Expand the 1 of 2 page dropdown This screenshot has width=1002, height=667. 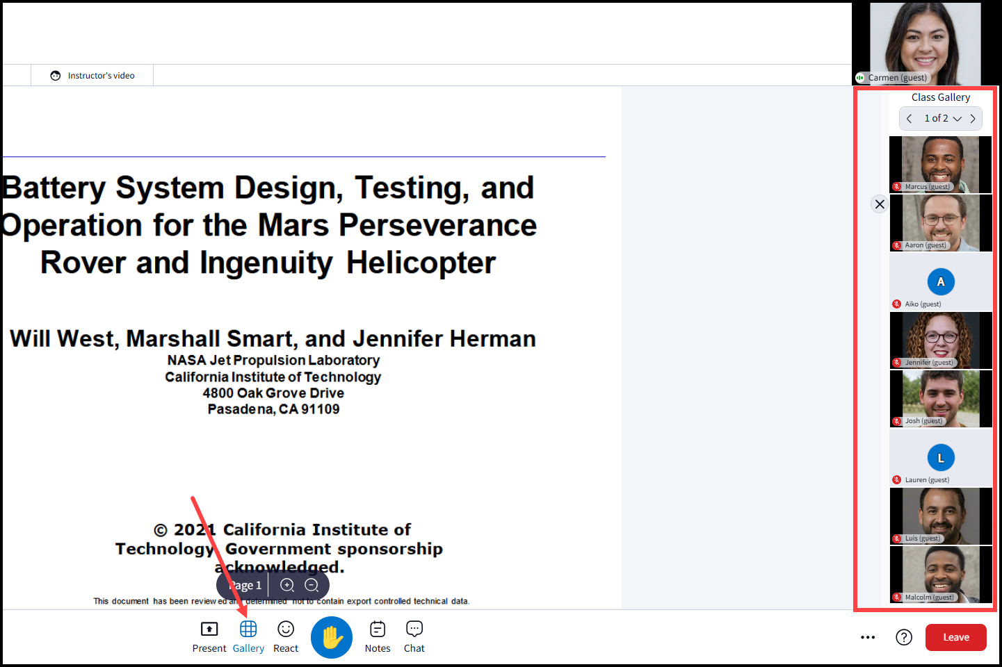click(x=942, y=119)
